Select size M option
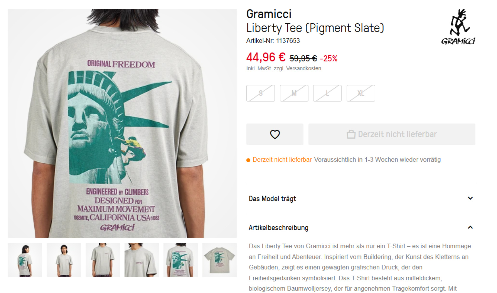The height and width of the screenshot is (293, 497). coord(294,93)
